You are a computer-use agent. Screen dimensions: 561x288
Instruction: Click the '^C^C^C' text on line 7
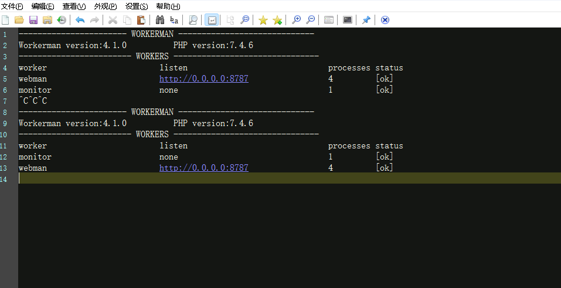click(x=33, y=101)
